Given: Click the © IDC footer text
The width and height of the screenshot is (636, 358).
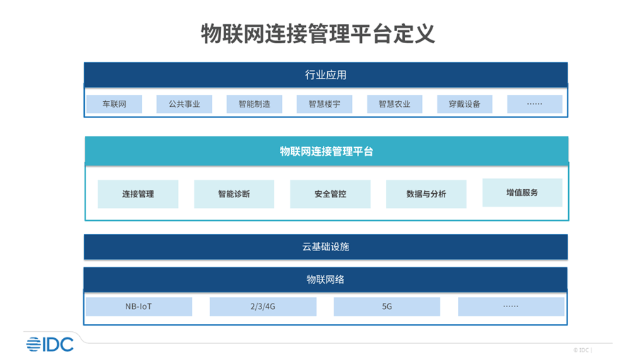Looking at the screenshot, I should (582, 350).
